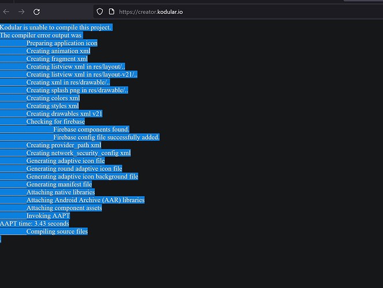The image size is (383, 288).
Task: Click 'Kodular is unable to compile this project.'
Action: pos(55,27)
